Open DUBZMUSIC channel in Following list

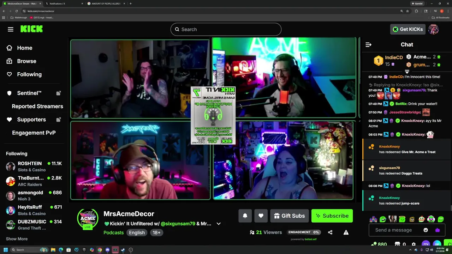pyautogui.click(x=34, y=225)
